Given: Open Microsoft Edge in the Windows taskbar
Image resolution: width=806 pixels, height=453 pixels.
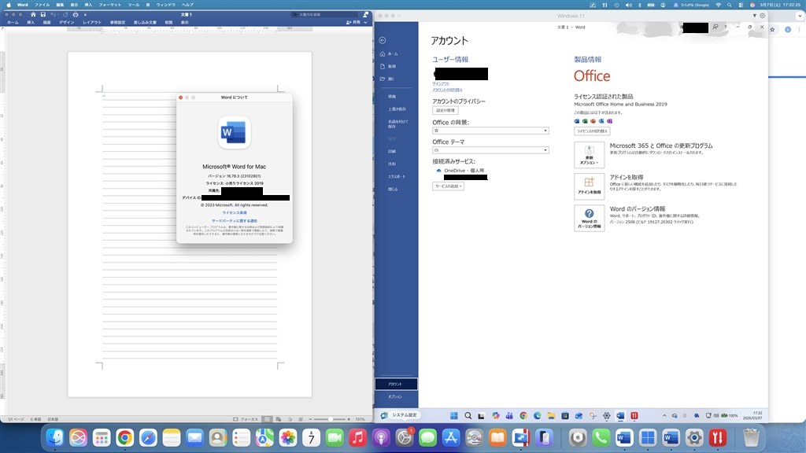Looking at the screenshot, I should point(537,415).
